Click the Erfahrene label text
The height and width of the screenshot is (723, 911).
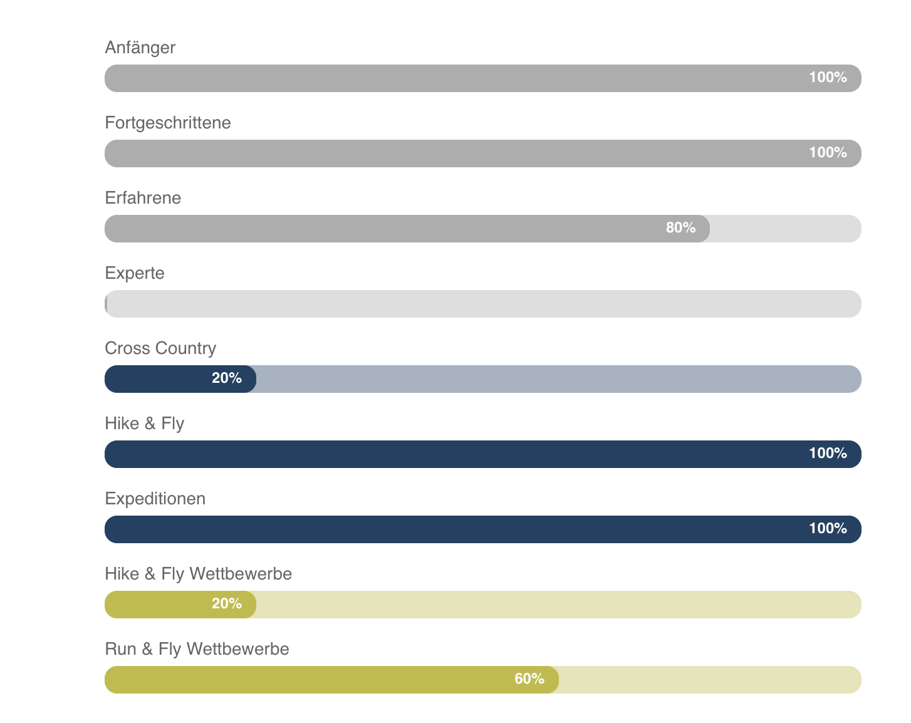[x=143, y=198]
